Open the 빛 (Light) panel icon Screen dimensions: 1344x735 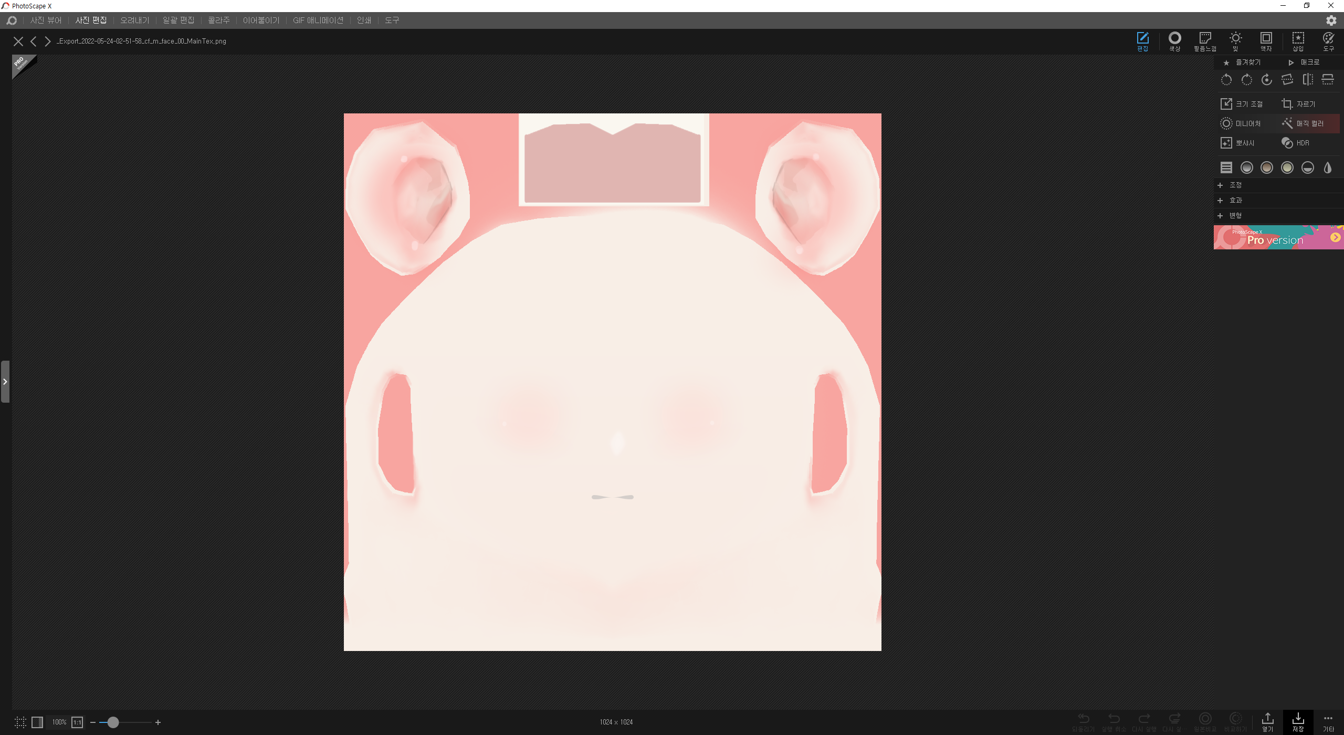1235,41
